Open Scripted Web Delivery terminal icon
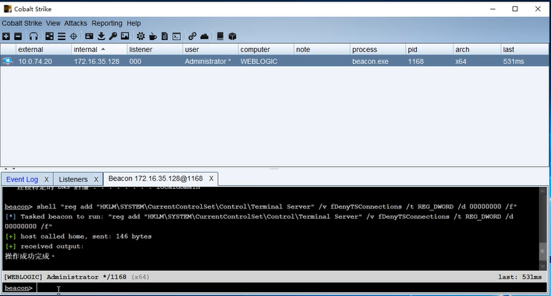 point(176,36)
